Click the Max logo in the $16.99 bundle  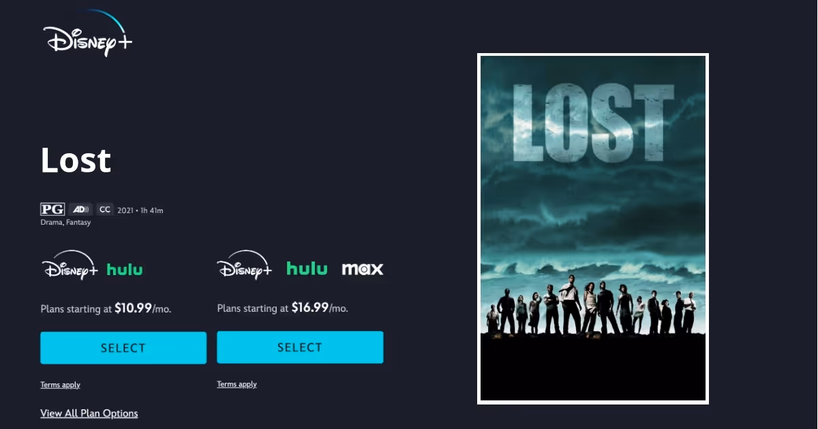coord(363,269)
